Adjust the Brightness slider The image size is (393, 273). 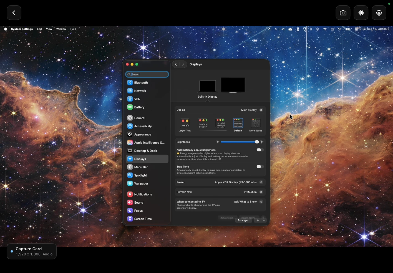pyautogui.click(x=240, y=142)
